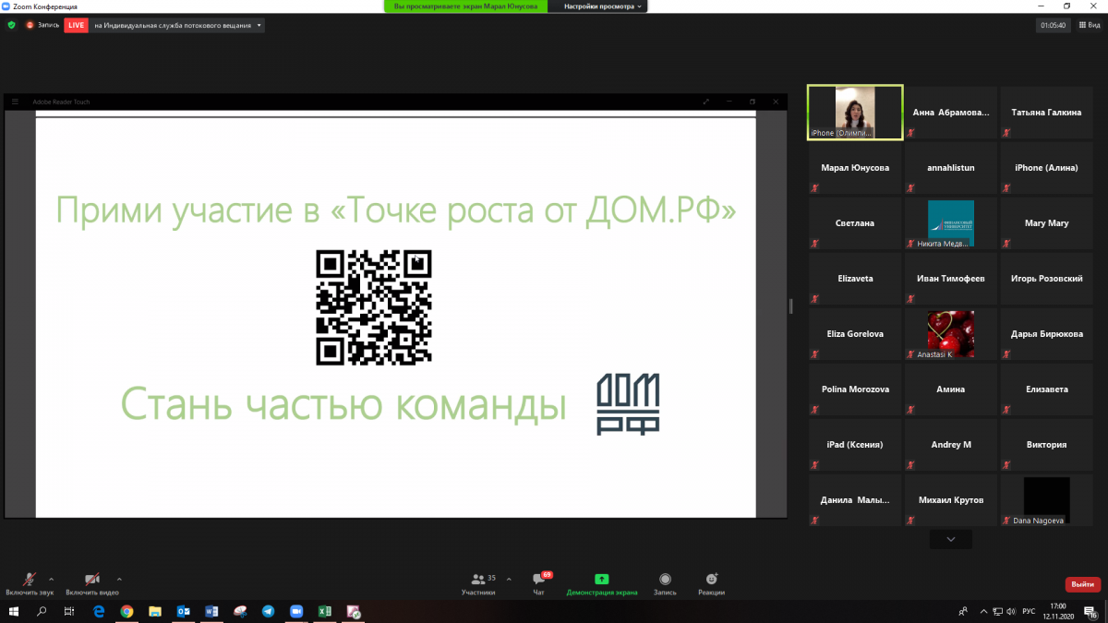Screen dimensions: 1108x623
Task: Launch Microsoft Edge from the taskbar
Action: [x=98, y=611]
